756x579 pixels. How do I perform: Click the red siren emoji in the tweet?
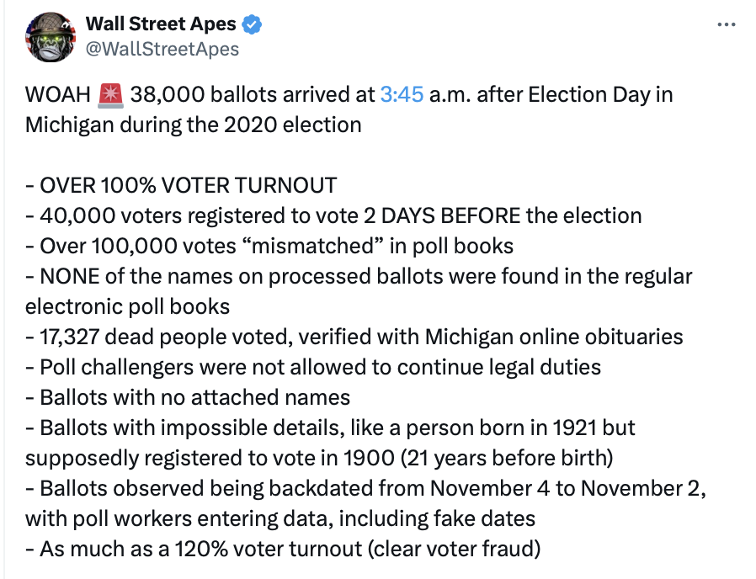110,94
